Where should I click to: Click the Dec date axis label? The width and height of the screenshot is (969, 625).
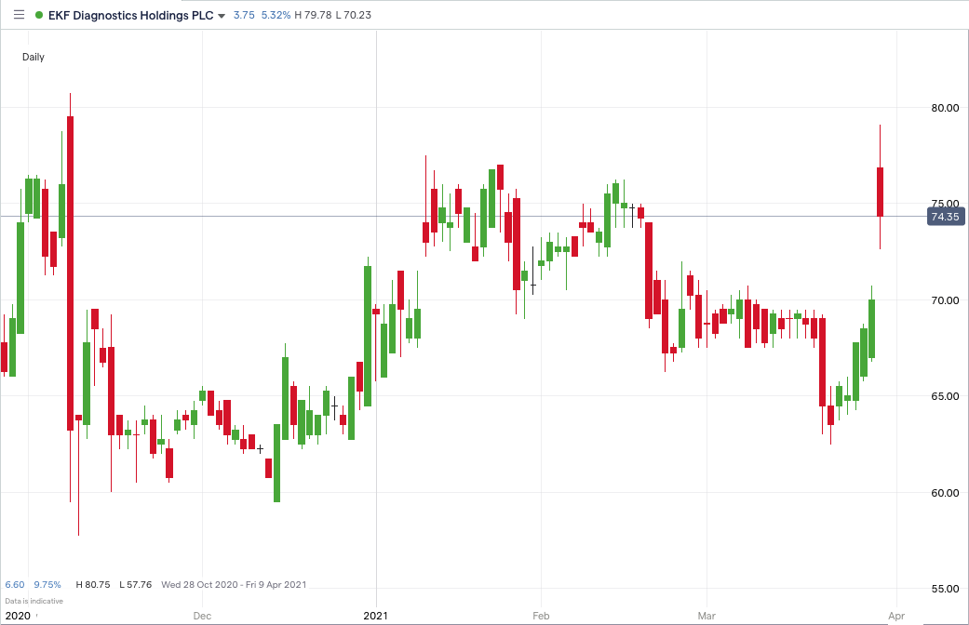tap(202, 616)
